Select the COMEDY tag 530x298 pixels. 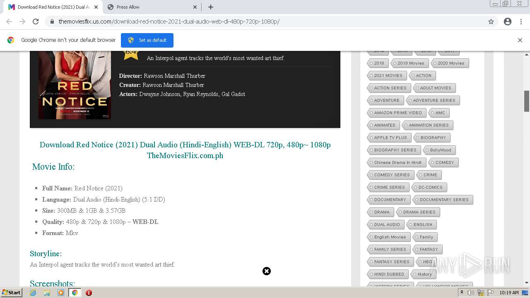pos(443,163)
